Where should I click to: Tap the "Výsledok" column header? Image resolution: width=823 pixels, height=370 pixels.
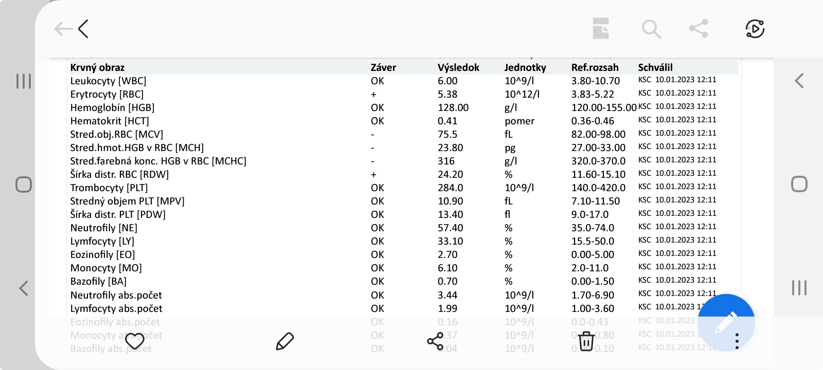point(458,67)
